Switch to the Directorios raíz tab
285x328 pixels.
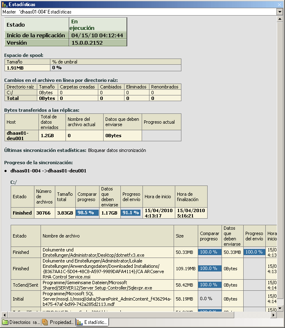coord(20,322)
